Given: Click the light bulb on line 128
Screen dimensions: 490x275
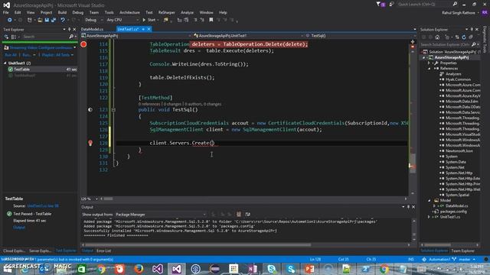Looking at the screenshot, I should pos(90,143).
